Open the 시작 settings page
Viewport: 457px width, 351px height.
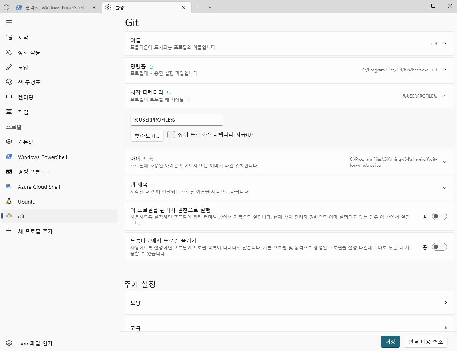coord(60,38)
